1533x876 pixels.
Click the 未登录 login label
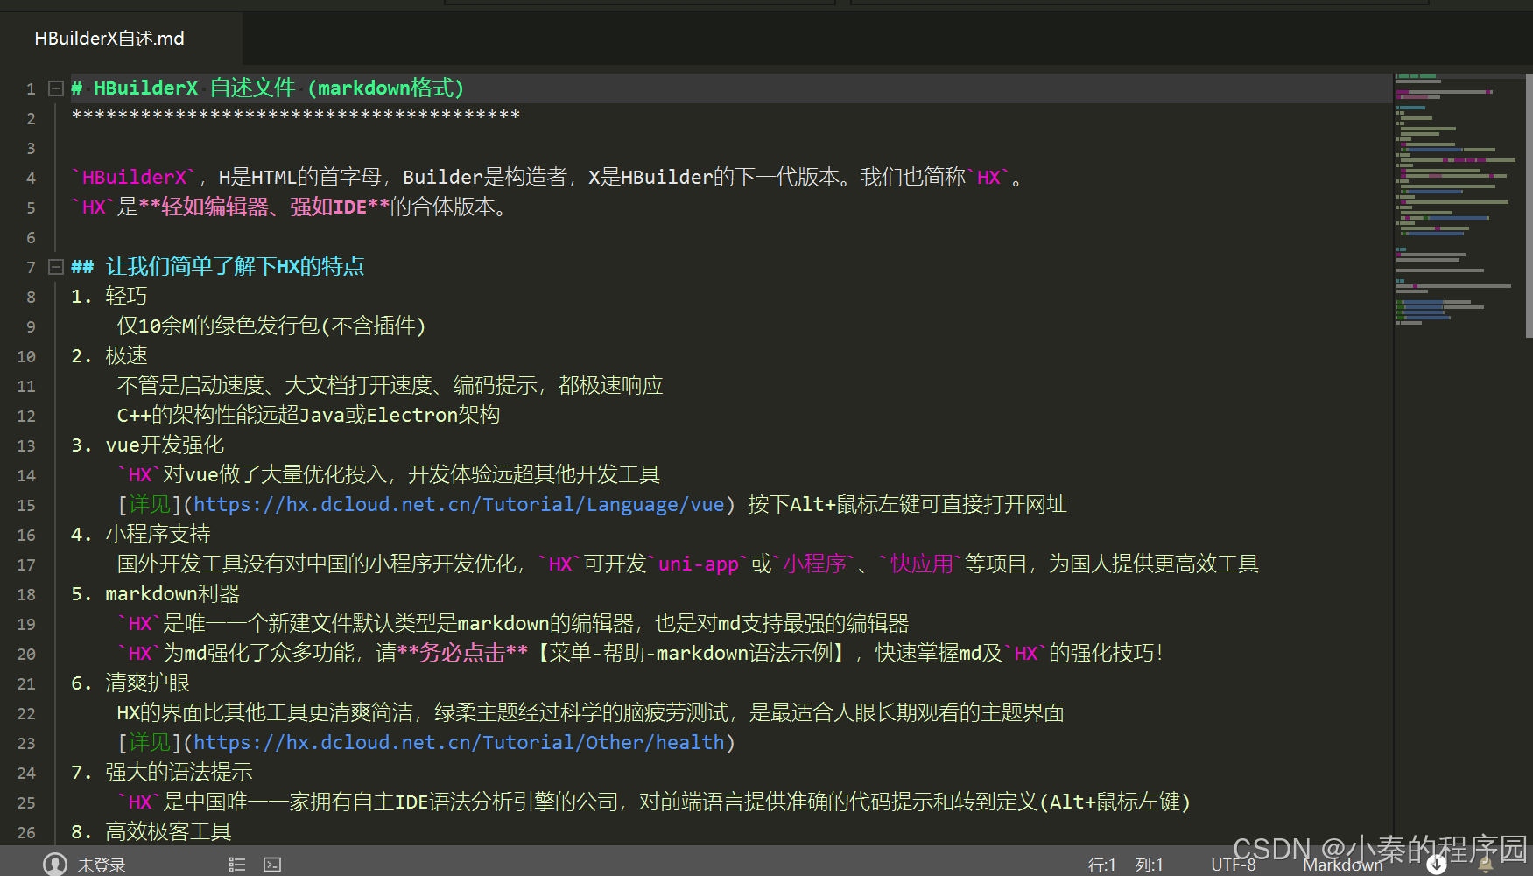102,865
